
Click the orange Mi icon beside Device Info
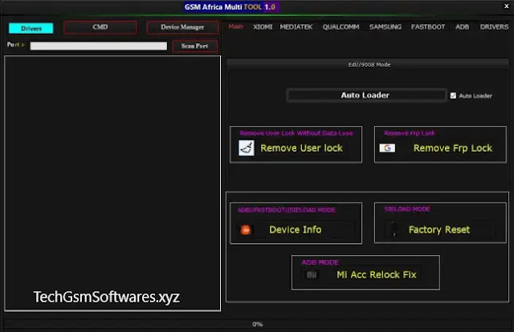click(x=246, y=230)
